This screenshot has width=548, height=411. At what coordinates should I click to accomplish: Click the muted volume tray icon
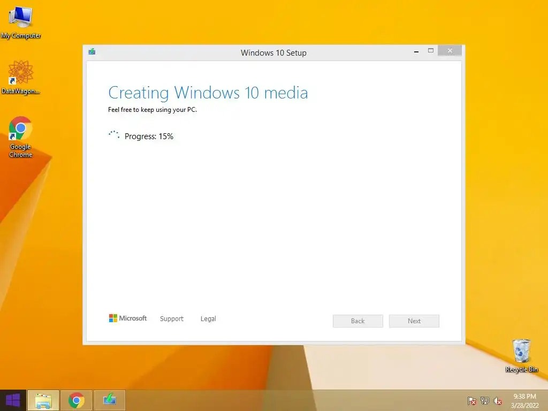click(x=498, y=401)
